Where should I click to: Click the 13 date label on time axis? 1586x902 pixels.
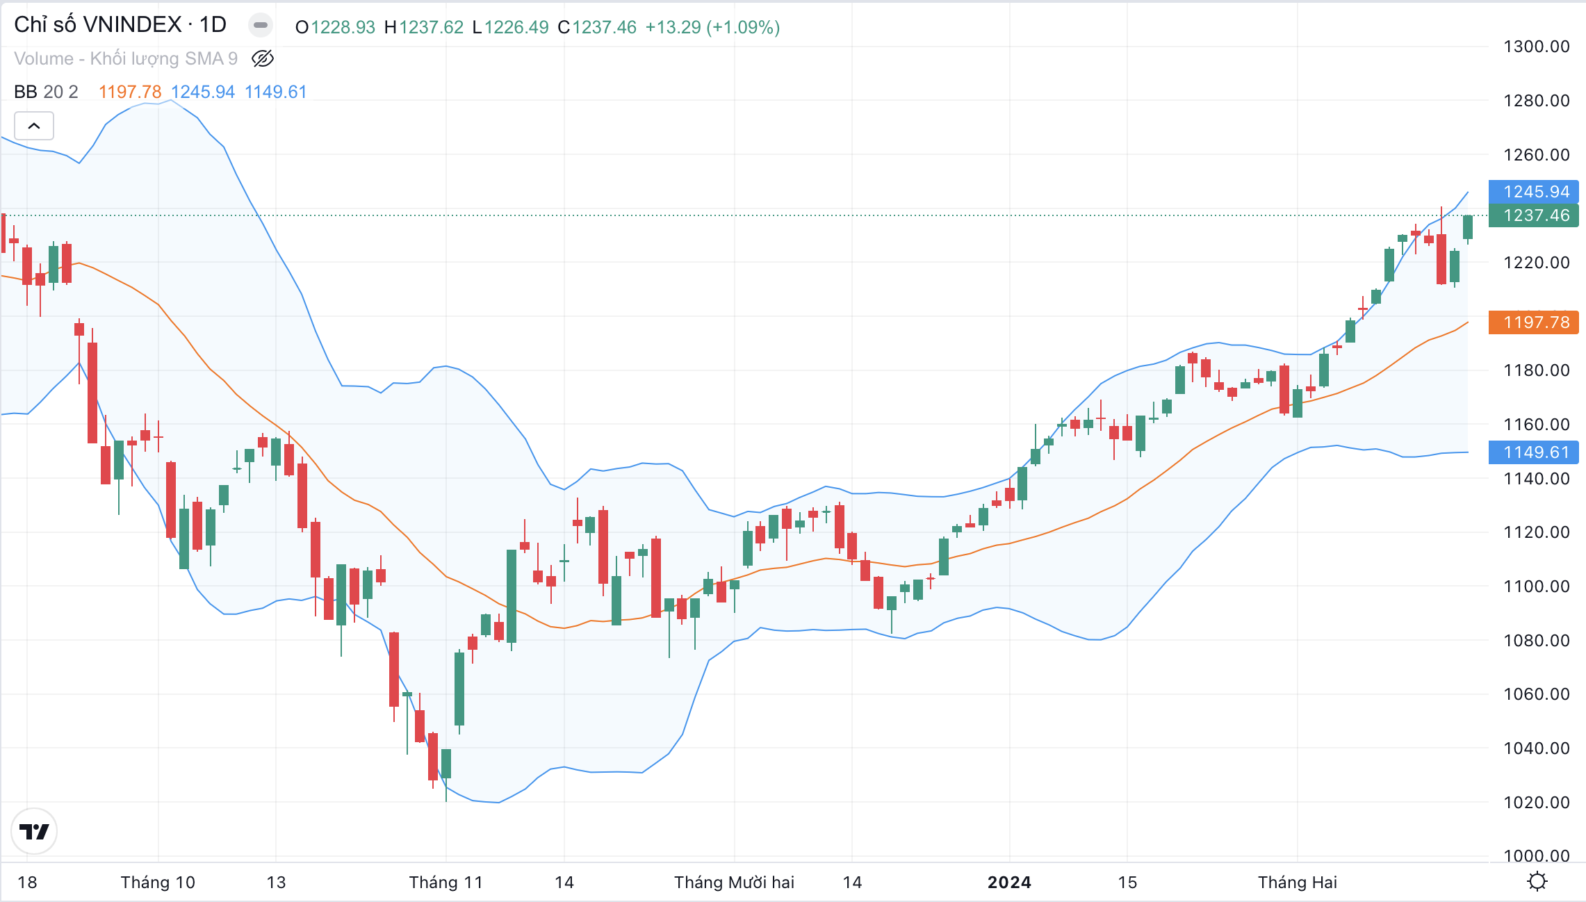coord(276,883)
